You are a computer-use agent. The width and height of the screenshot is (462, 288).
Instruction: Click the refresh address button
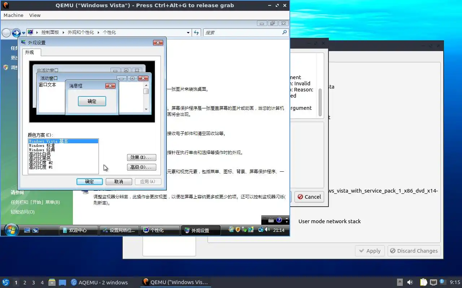pyautogui.click(x=196, y=32)
